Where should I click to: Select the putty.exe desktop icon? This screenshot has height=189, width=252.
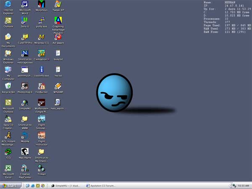pos(42,21)
